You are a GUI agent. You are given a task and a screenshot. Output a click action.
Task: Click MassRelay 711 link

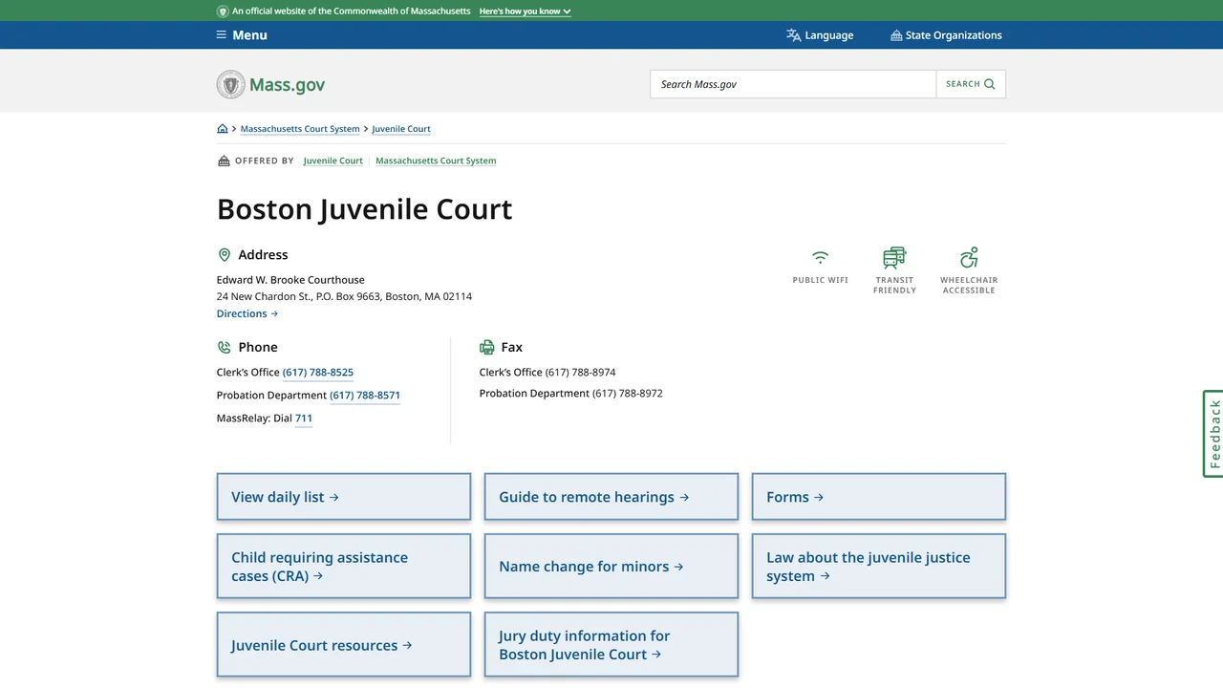pos(304,419)
